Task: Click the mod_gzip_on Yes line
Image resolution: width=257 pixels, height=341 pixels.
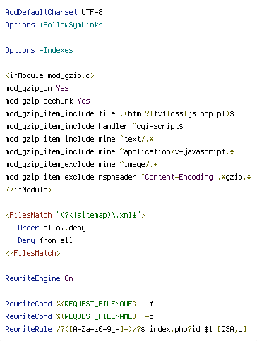Action: pyautogui.click(x=37, y=88)
